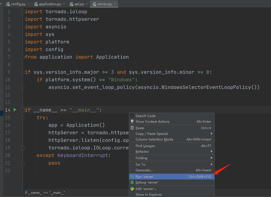Image resolution: width=271 pixels, height=197 pixels.
Task: Switch to the config.py tab
Action: 18,4
